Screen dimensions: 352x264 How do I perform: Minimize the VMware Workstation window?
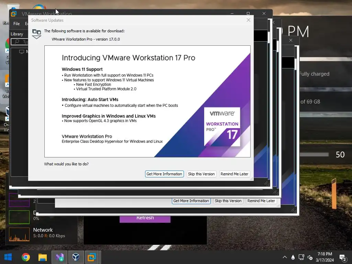pos(232,13)
